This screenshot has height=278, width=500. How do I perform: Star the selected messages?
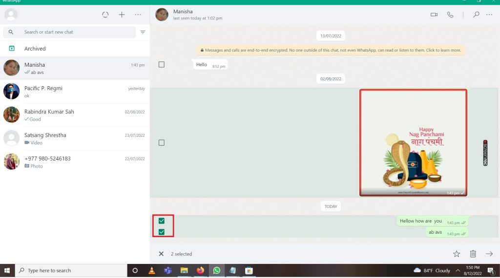457,254
